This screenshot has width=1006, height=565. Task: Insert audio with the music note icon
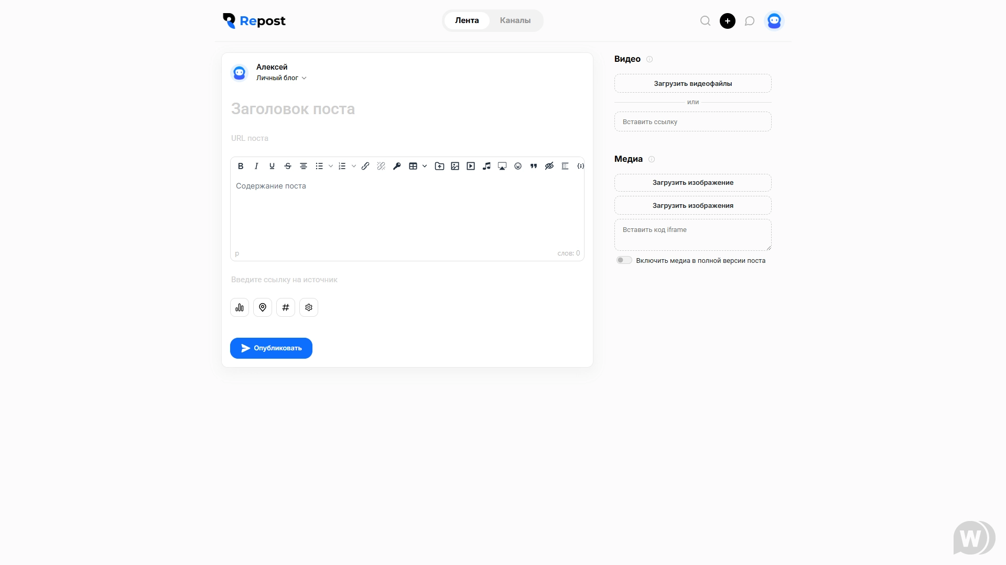tap(486, 166)
